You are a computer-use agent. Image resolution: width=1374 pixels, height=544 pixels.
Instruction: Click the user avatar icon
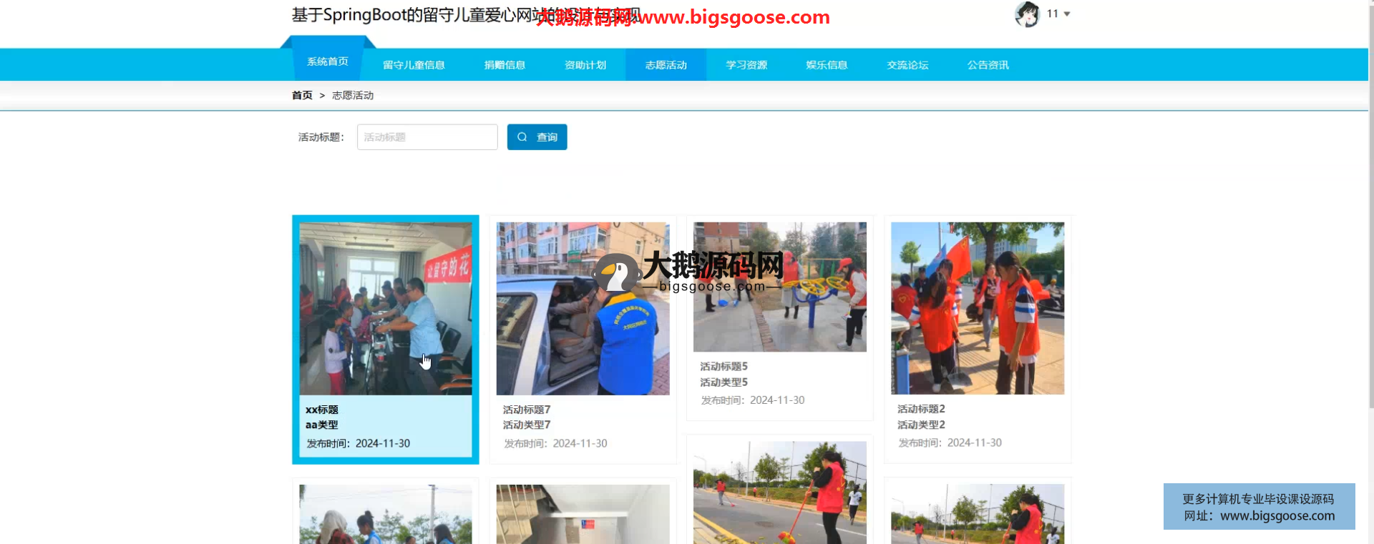click(x=1027, y=14)
